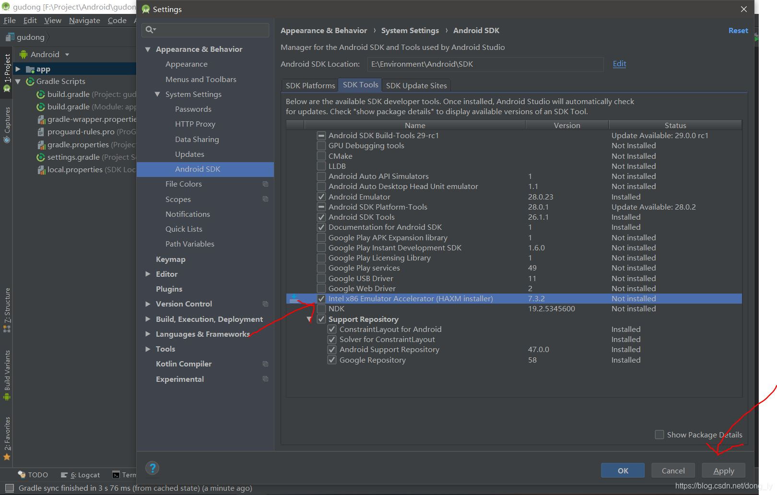
Task: Open the Logcat tool window
Action: pyautogui.click(x=80, y=475)
